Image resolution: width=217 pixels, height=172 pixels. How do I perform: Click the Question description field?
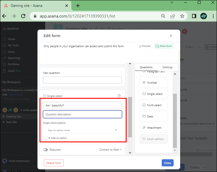pos(82,114)
